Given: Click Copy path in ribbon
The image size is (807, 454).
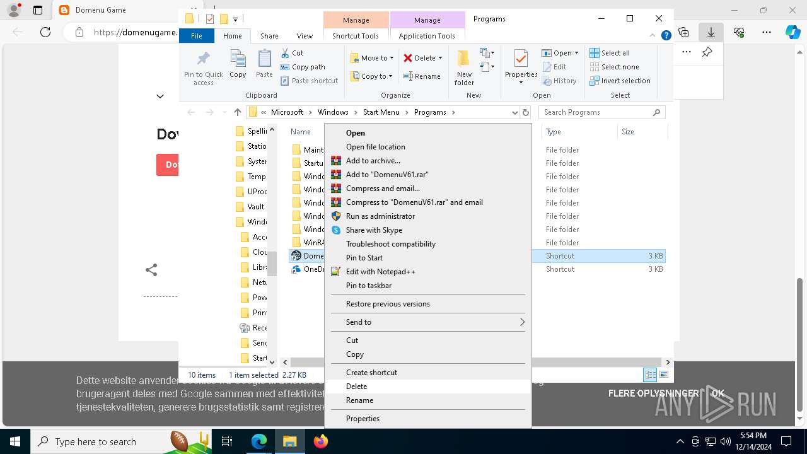Looking at the screenshot, I should coord(303,67).
